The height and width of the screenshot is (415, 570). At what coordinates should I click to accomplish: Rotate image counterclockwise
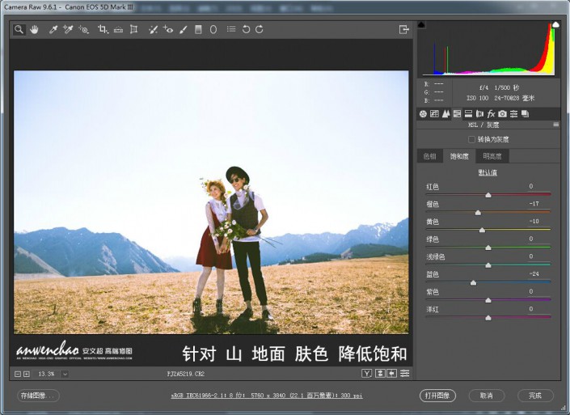click(246, 29)
